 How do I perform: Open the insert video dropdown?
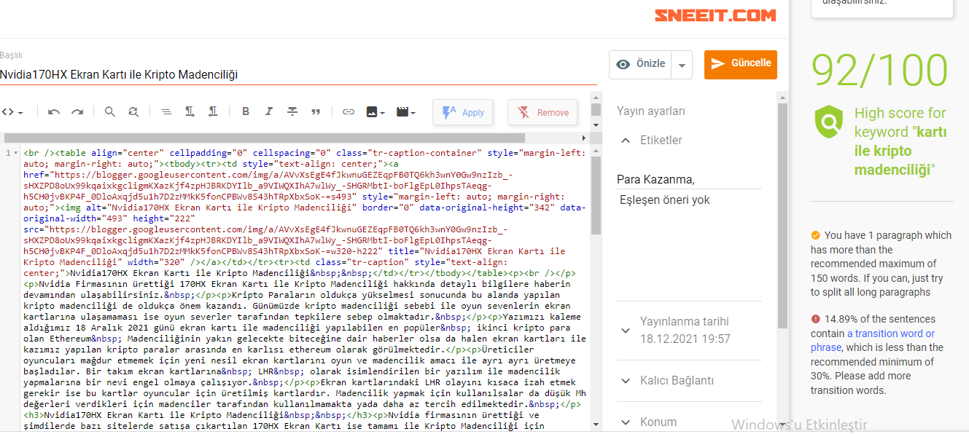[x=405, y=112]
